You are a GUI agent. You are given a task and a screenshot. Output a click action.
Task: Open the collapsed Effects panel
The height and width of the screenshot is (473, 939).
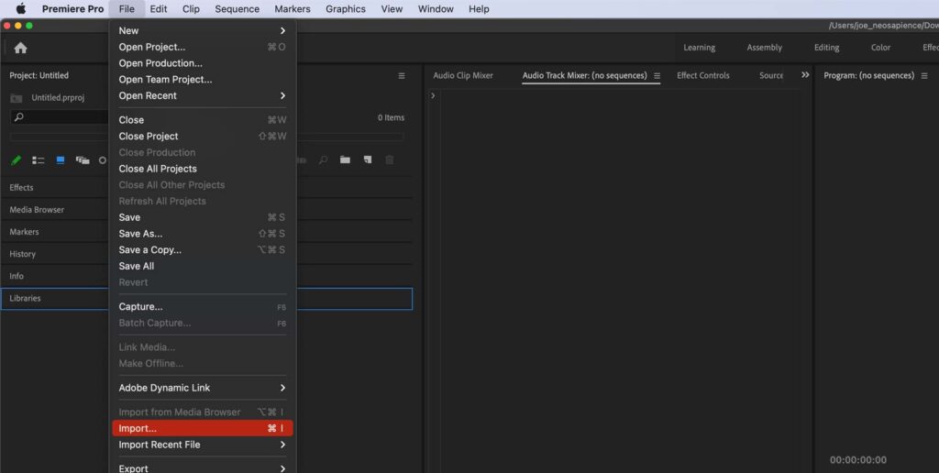tap(21, 187)
